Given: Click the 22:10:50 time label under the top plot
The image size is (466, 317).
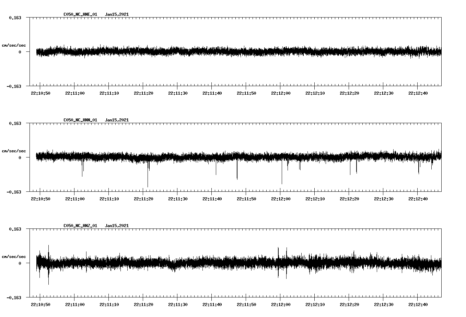Looking at the screenshot, I should tap(41, 93).
